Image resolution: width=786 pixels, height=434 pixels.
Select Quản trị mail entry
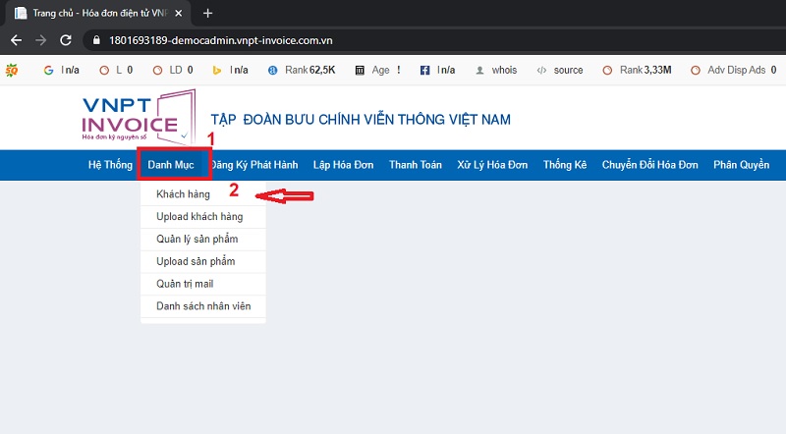(x=203, y=284)
